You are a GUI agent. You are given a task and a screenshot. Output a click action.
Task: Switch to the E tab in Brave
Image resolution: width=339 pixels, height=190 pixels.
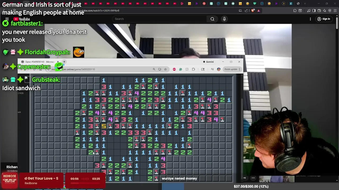291,4
